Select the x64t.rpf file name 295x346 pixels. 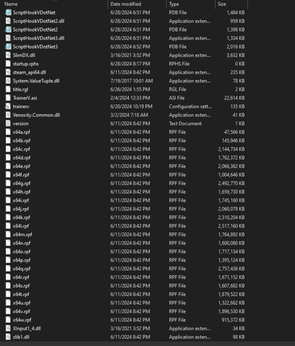click(21, 294)
